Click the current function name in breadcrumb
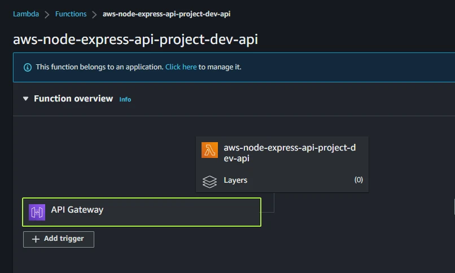Viewport: 455px width, 273px height. pos(167,14)
